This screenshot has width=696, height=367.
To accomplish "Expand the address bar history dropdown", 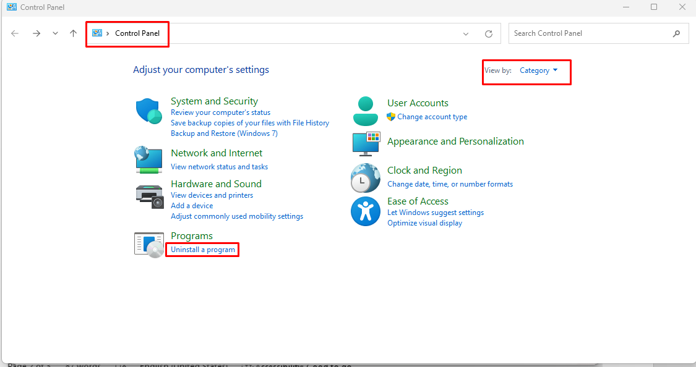I will click(466, 34).
